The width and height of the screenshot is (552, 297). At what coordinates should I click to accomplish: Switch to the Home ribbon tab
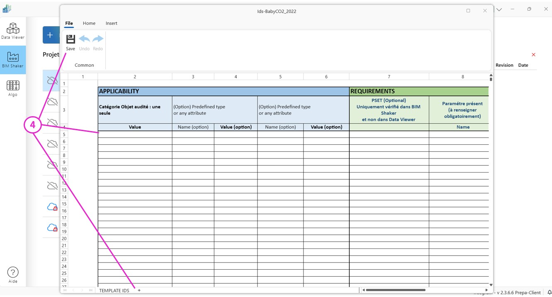pos(89,23)
